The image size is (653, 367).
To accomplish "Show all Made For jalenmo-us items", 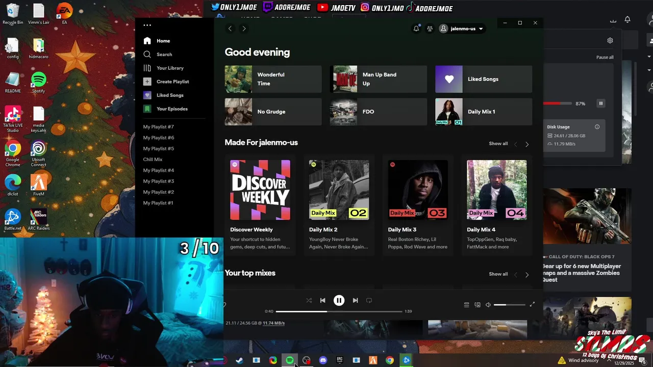I will click(x=498, y=144).
